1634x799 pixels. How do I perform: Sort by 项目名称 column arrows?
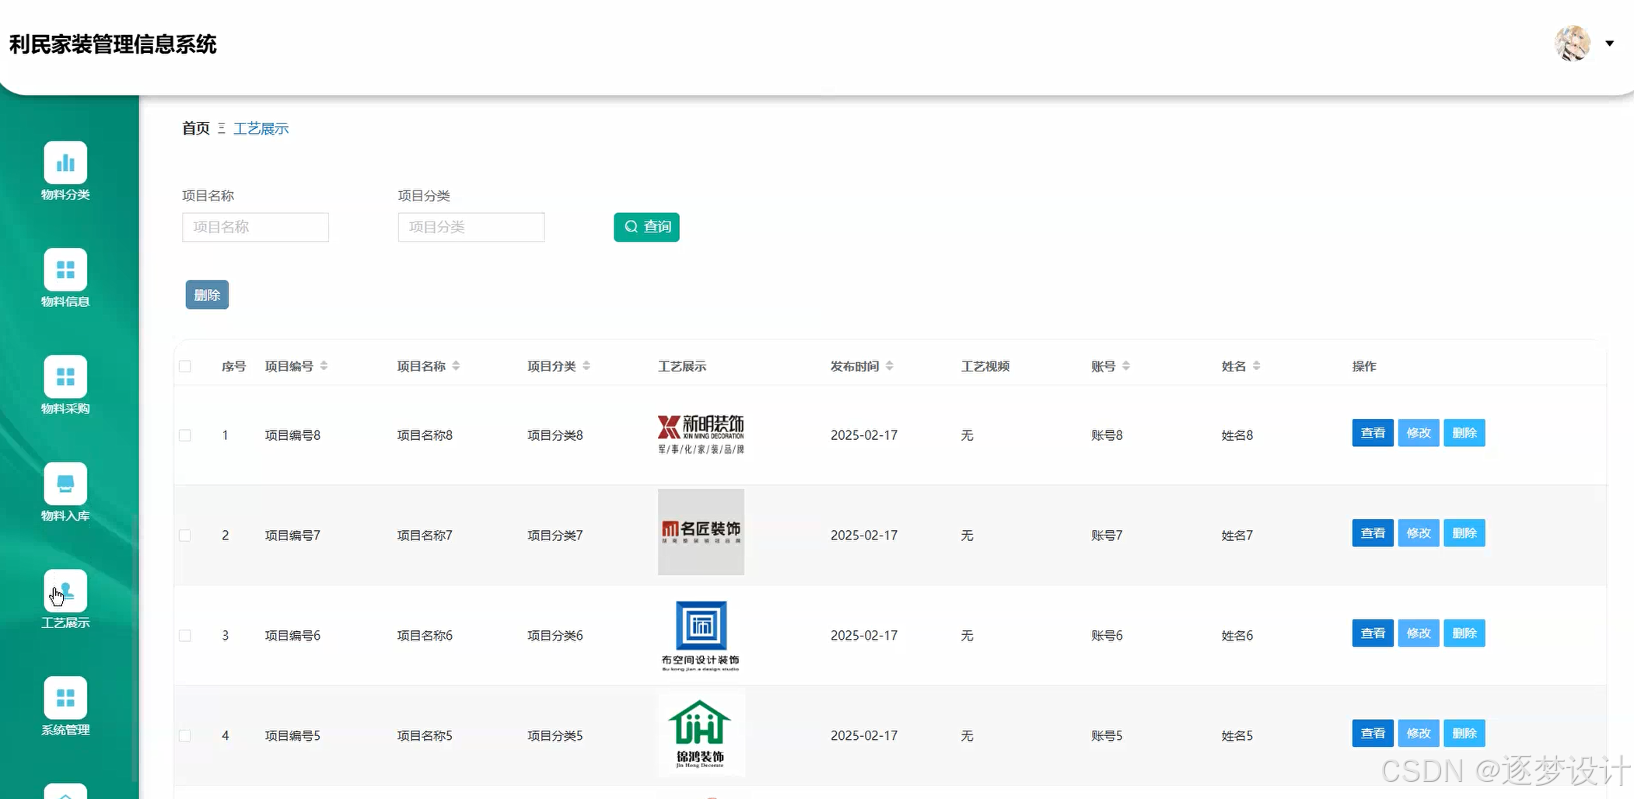coord(456,366)
